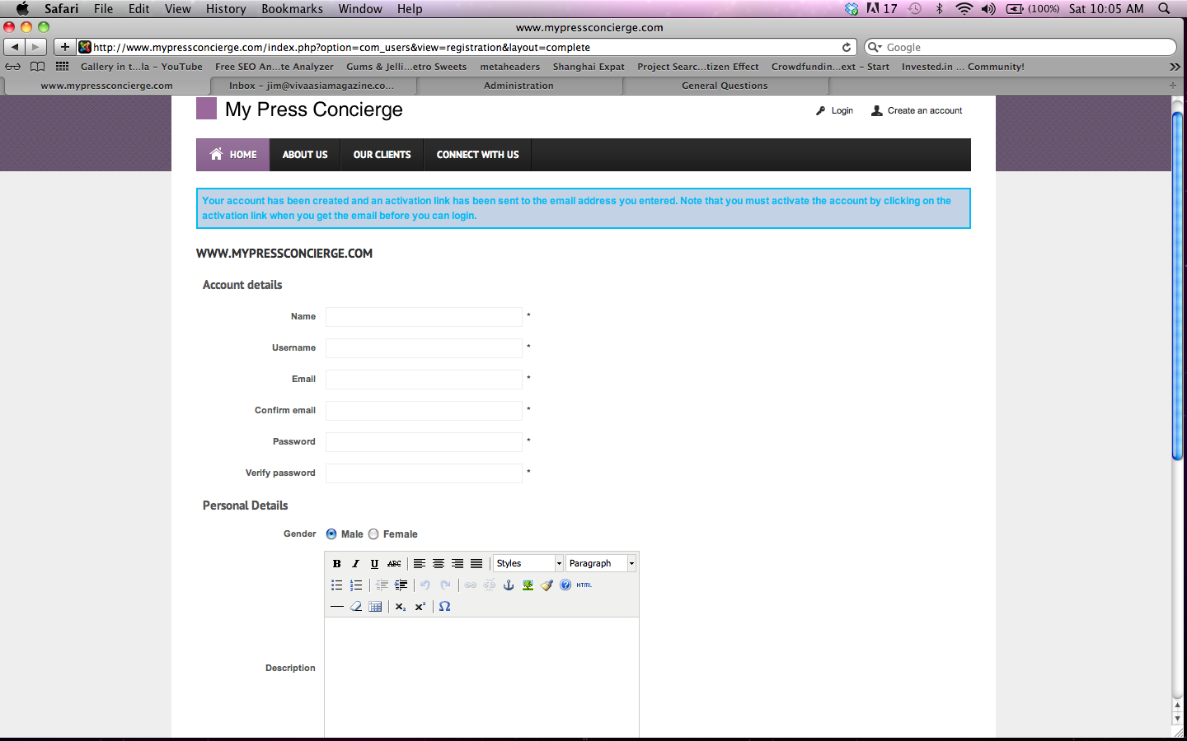Toggle underline in the description editor
Screen dimensions: 1187x741
(x=374, y=563)
